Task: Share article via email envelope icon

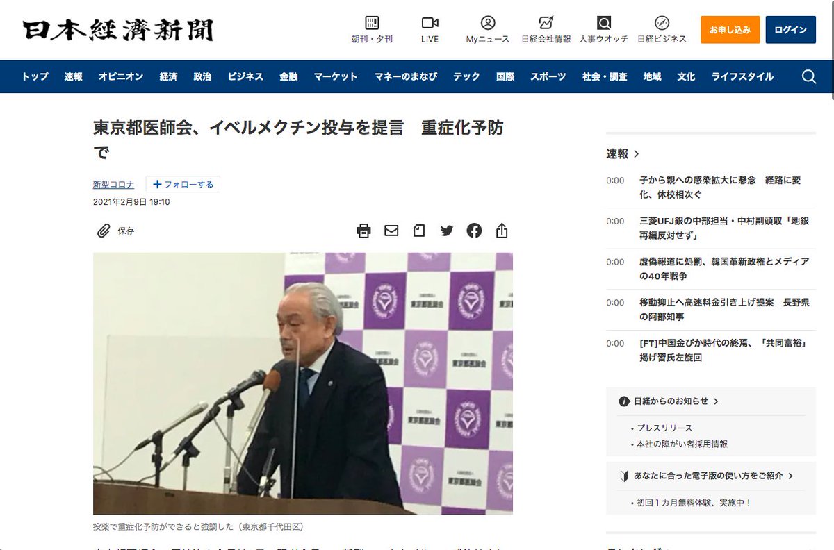Action: pos(391,231)
